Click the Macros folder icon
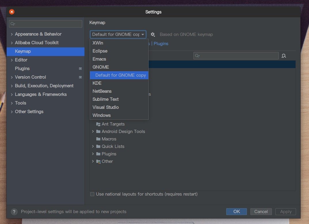 coord(98,139)
